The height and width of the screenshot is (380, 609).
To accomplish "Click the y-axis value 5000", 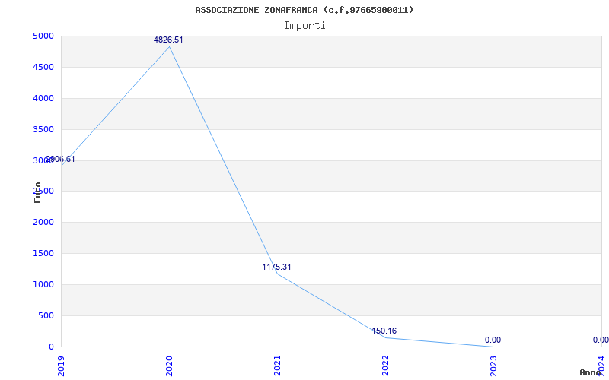I will tap(43, 36).
